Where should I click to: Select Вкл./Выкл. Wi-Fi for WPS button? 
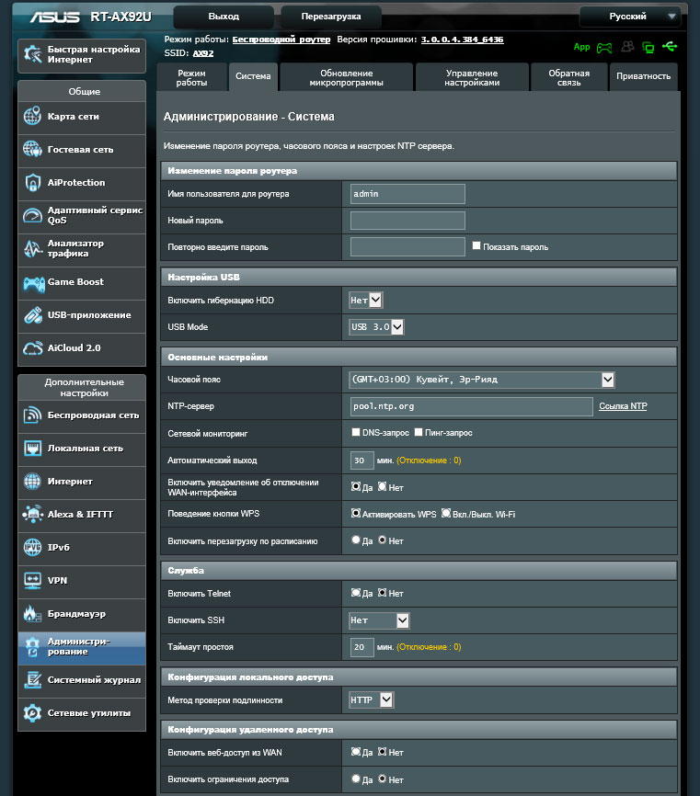(x=445, y=513)
